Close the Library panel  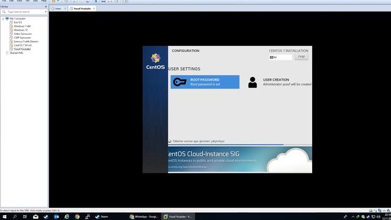pyautogui.click(x=46, y=7)
